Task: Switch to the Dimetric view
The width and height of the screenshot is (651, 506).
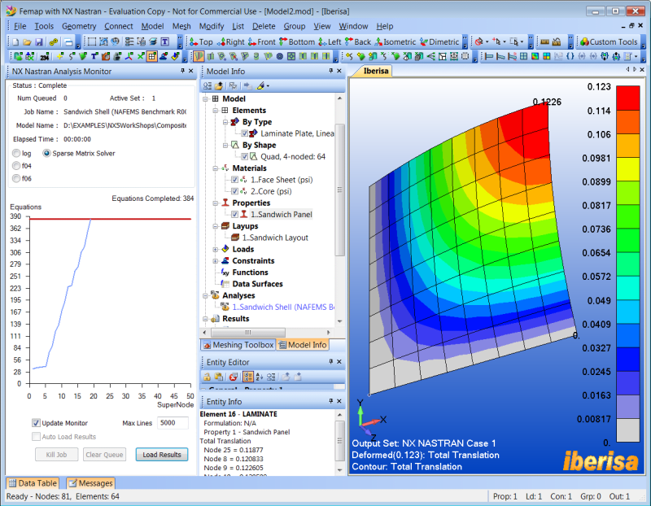Action: (439, 42)
